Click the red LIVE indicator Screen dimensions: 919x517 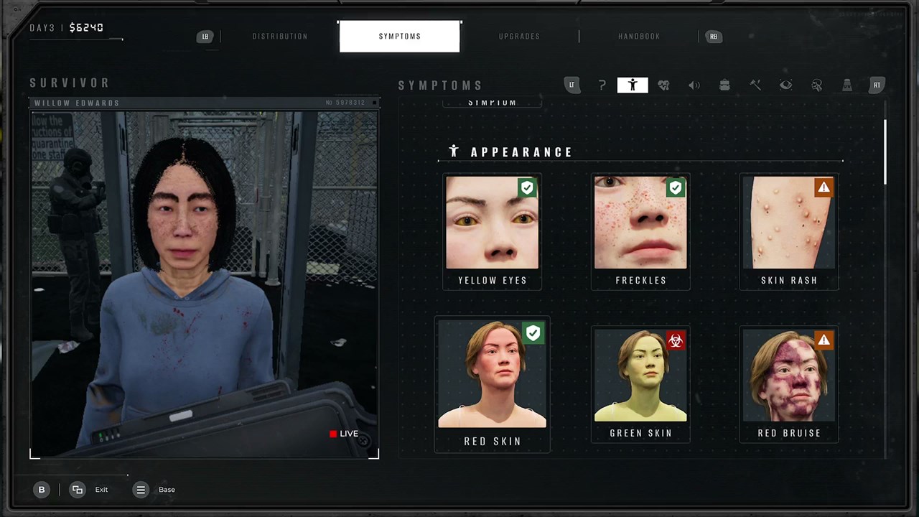coord(344,434)
